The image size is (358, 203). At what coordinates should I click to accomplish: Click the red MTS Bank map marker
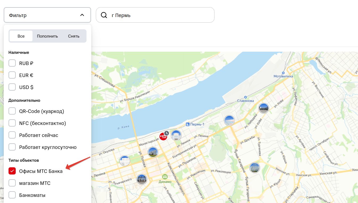[x=163, y=137]
